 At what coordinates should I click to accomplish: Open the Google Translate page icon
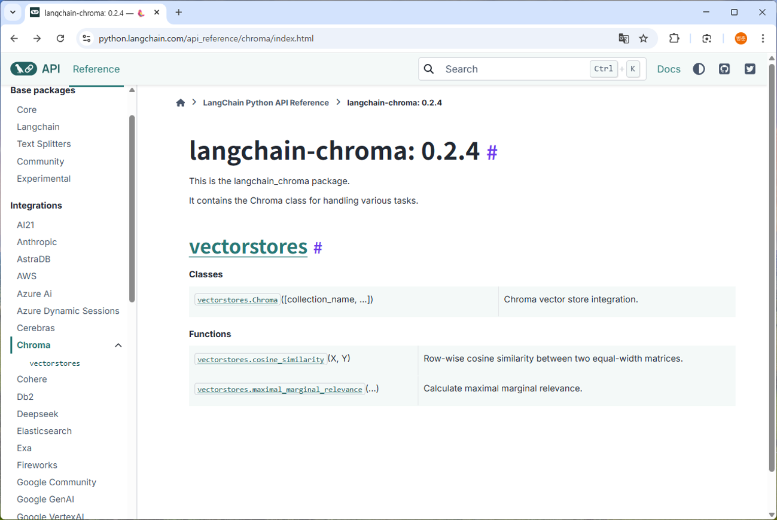(x=624, y=38)
